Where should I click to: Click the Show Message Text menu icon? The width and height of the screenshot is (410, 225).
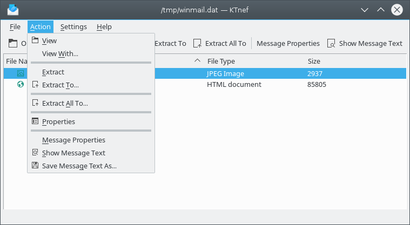pyautogui.click(x=35, y=153)
